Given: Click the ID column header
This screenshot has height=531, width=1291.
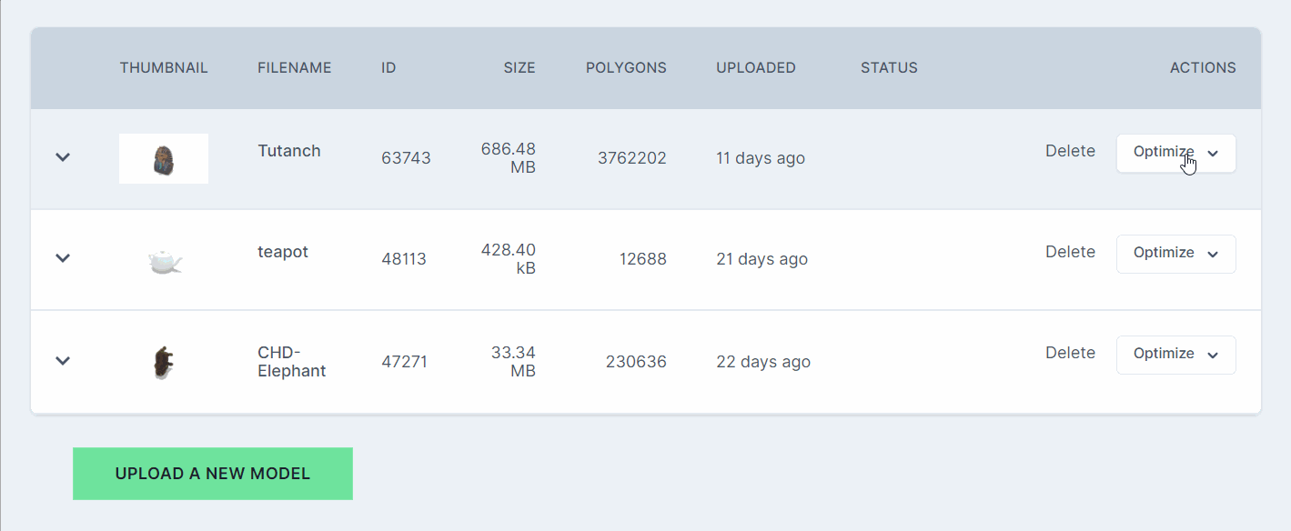Looking at the screenshot, I should pos(388,68).
